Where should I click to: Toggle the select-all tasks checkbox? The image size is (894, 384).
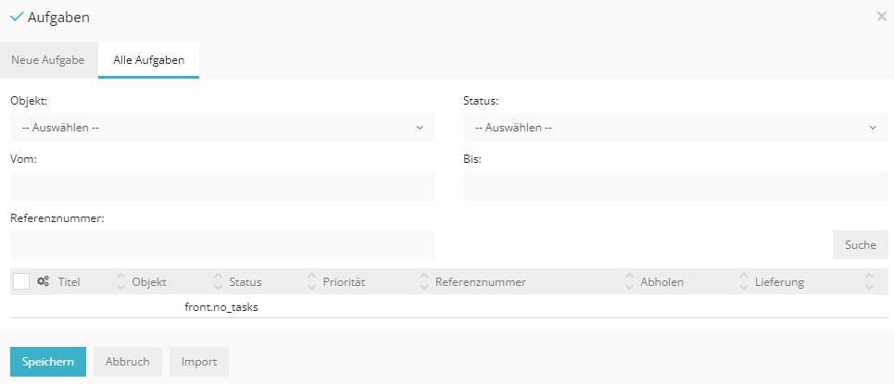coord(21,281)
